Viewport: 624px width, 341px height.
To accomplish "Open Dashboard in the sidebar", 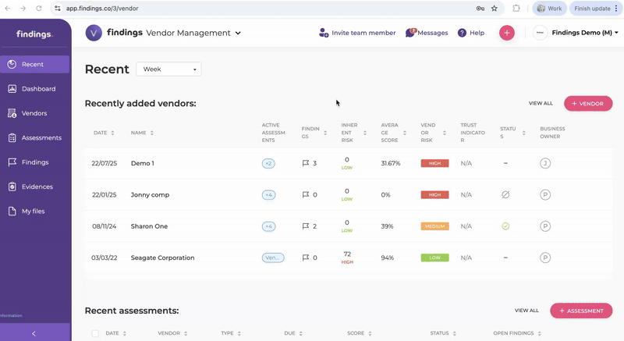I will 37,89.
